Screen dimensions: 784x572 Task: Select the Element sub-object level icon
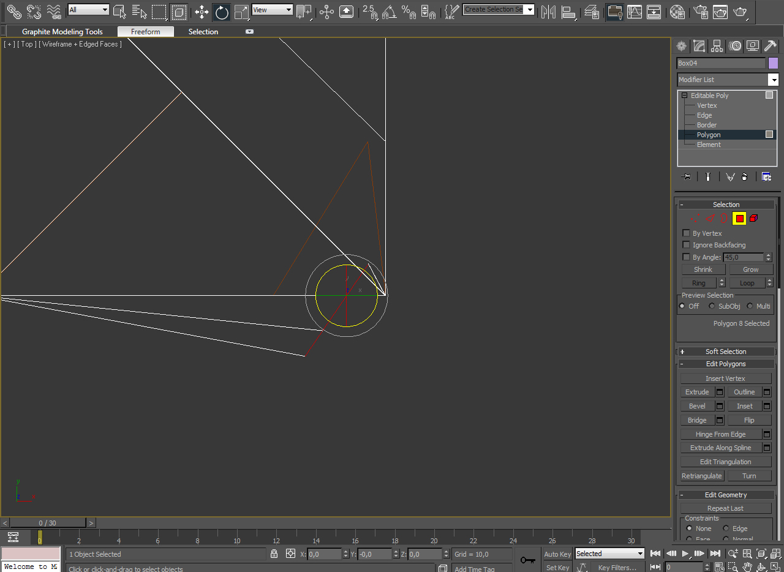click(x=753, y=218)
